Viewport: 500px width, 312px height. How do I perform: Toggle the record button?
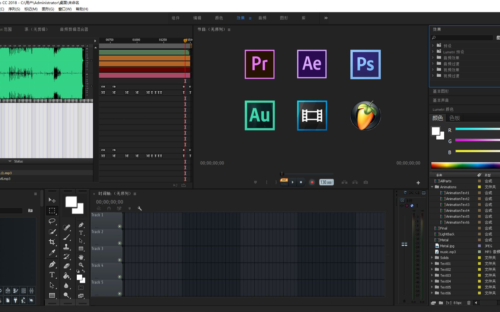[x=312, y=182]
